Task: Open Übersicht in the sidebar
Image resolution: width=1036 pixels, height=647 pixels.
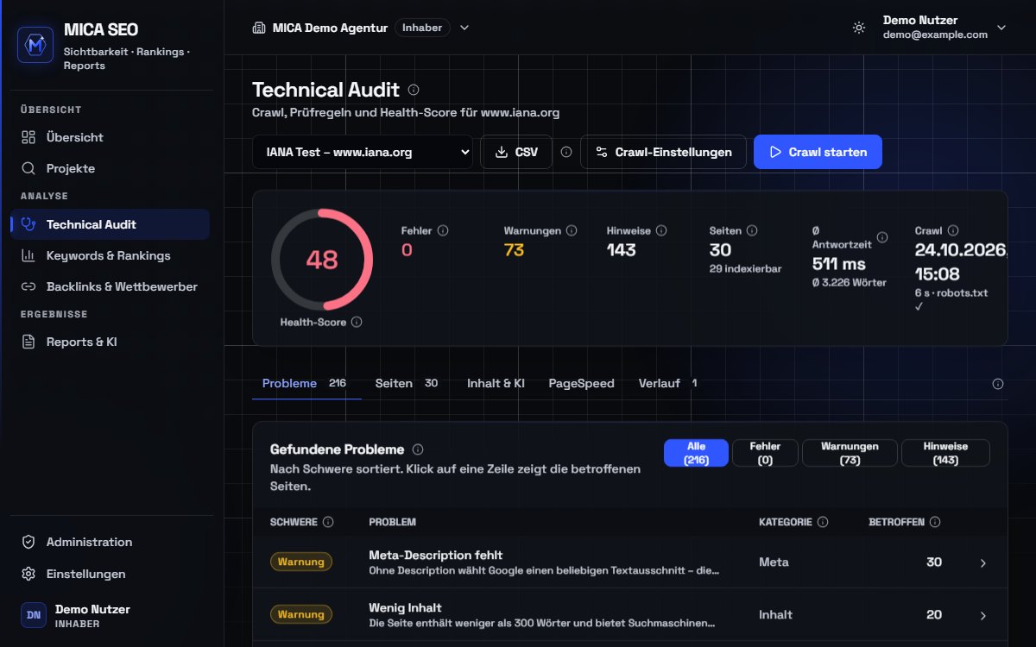Action: click(x=111, y=137)
